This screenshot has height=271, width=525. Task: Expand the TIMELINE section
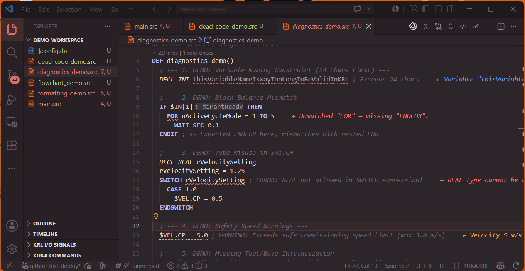tap(71, 234)
